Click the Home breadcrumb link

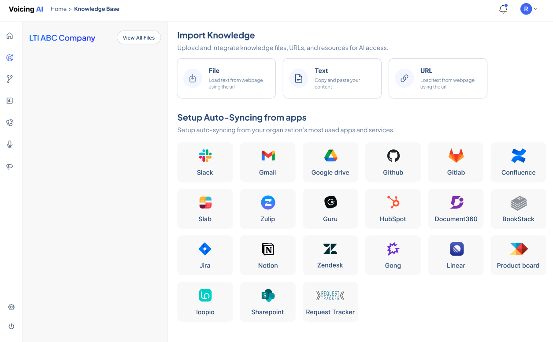point(59,9)
